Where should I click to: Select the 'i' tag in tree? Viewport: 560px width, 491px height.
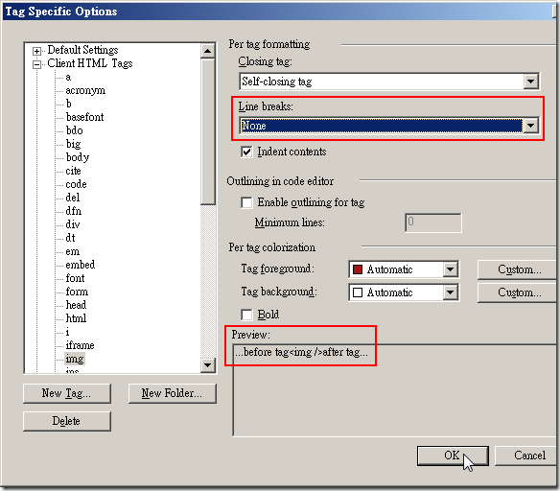[x=67, y=332]
